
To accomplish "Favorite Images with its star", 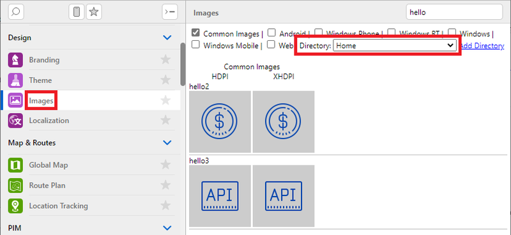I will [166, 100].
